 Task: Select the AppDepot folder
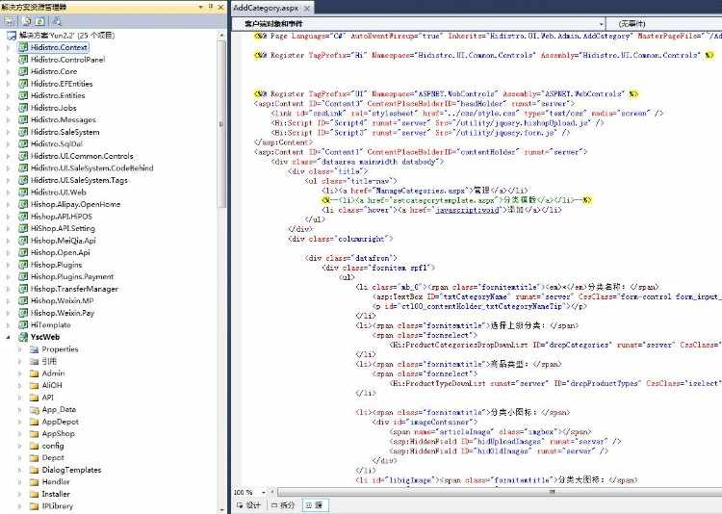coord(61,422)
